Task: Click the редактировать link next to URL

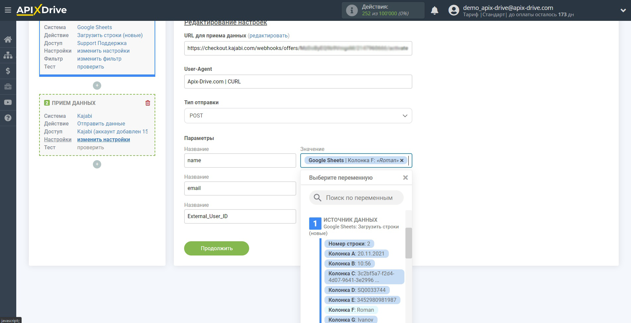Action: pyautogui.click(x=269, y=35)
